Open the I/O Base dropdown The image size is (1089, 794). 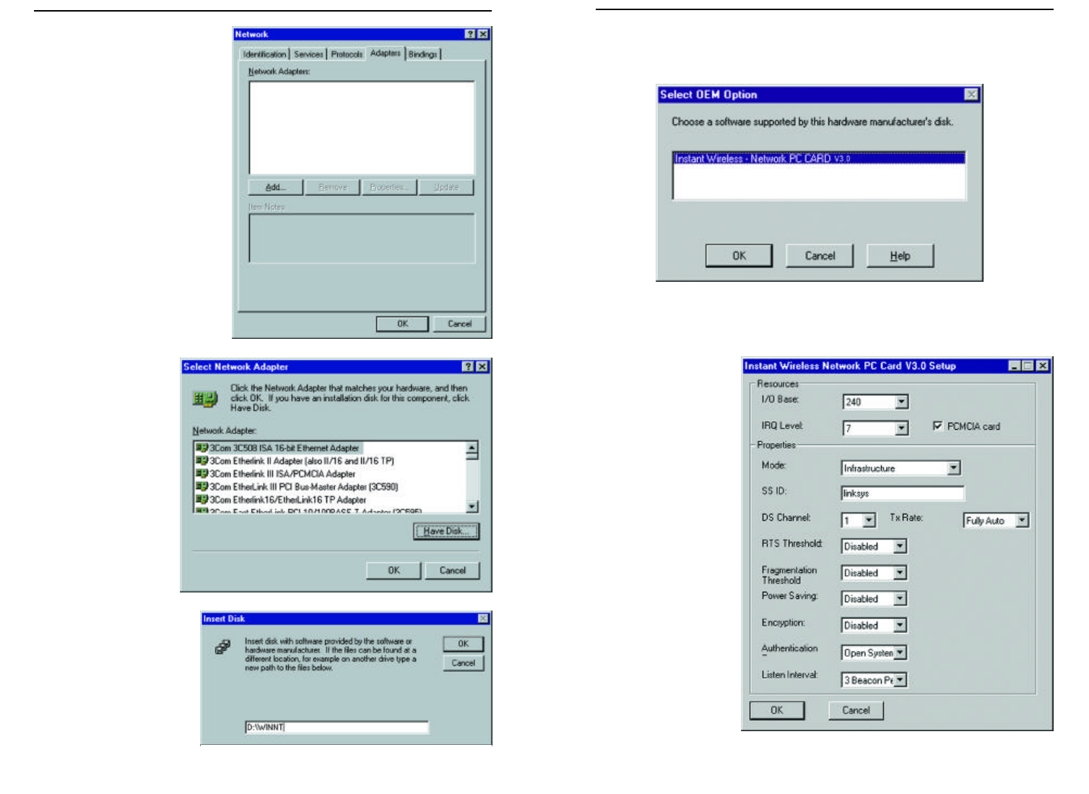(x=902, y=402)
